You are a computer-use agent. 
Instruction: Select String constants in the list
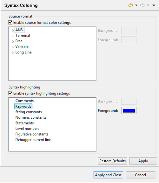coord(29,112)
